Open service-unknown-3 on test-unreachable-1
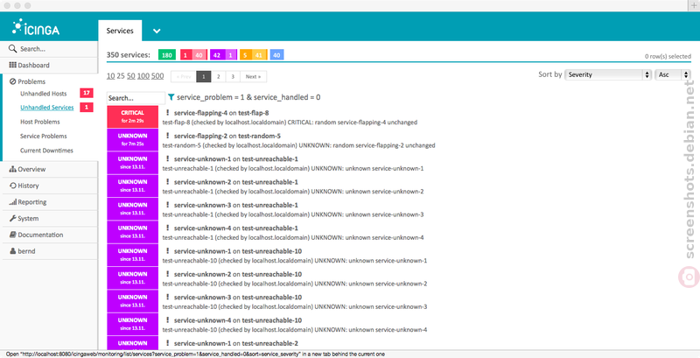Screen dimensions: 700x358 [x=235, y=205]
